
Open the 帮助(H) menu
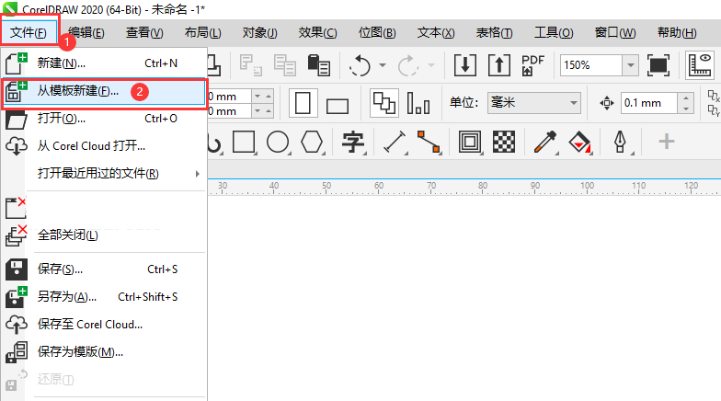[677, 33]
